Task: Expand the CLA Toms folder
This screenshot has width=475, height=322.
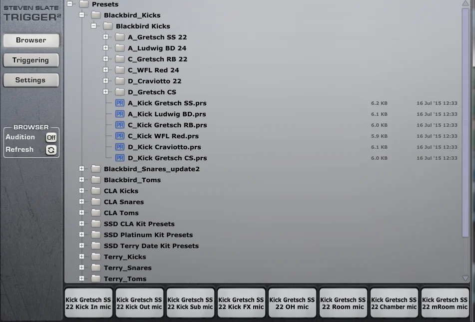Action: pos(81,212)
